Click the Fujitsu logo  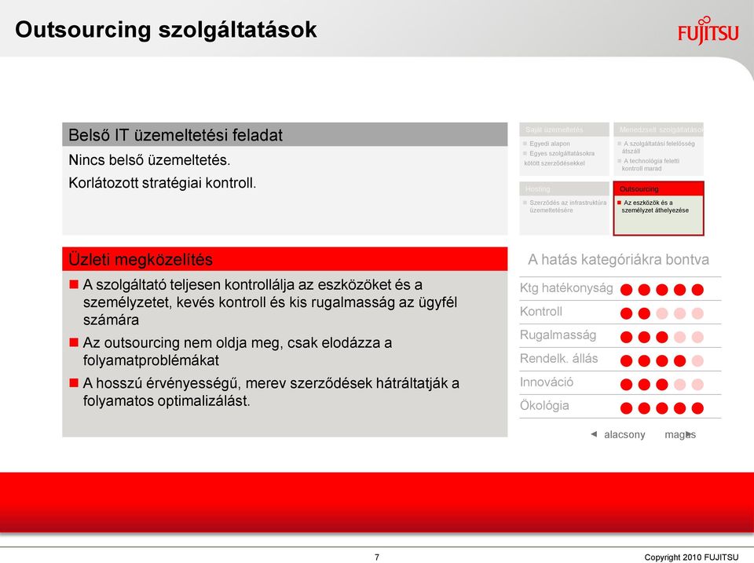click(708, 31)
